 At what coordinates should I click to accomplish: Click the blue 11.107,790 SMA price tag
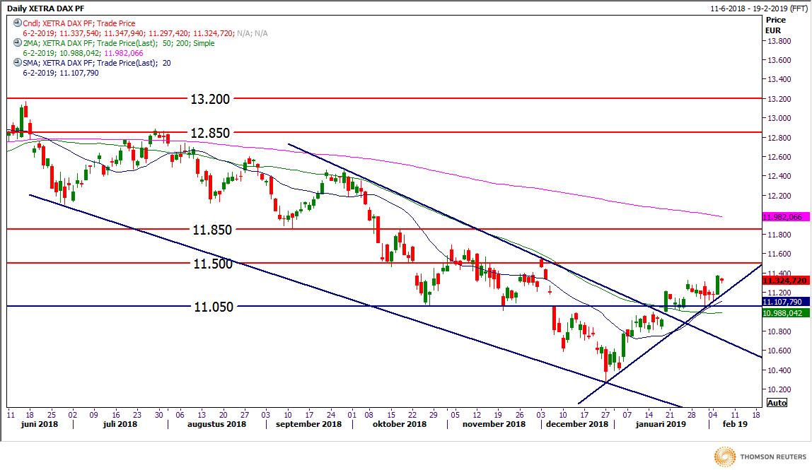tap(786, 302)
